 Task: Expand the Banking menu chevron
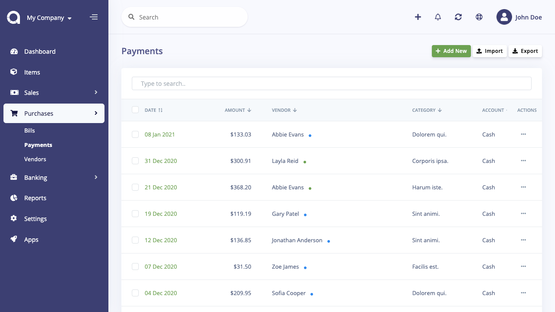[x=96, y=177]
